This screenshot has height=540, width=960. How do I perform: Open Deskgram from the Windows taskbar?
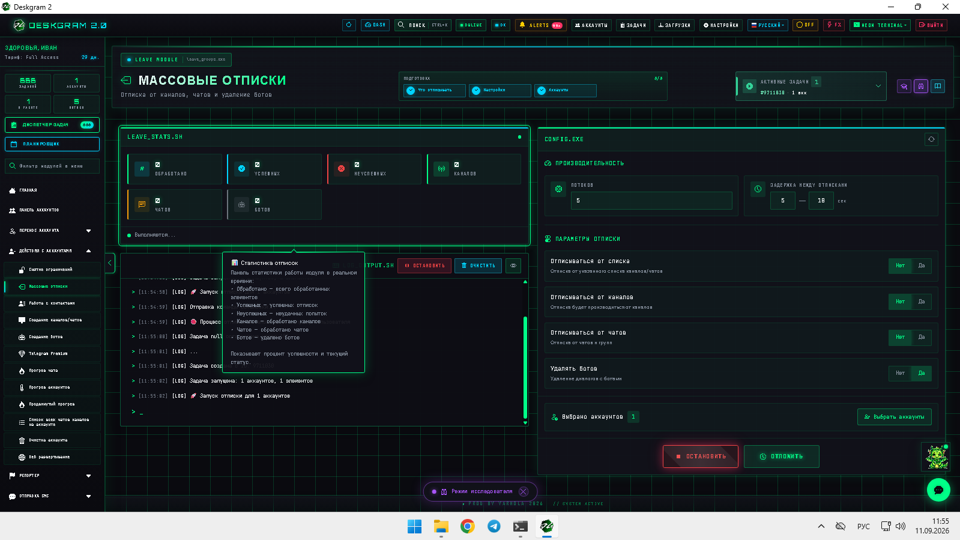[x=547, y=527]
